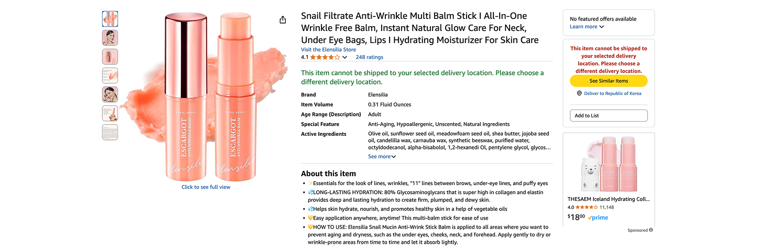The width and height of the screenshot is (757, 250).
Task: Select the first product thumbnail
Action: coord(110,19)
